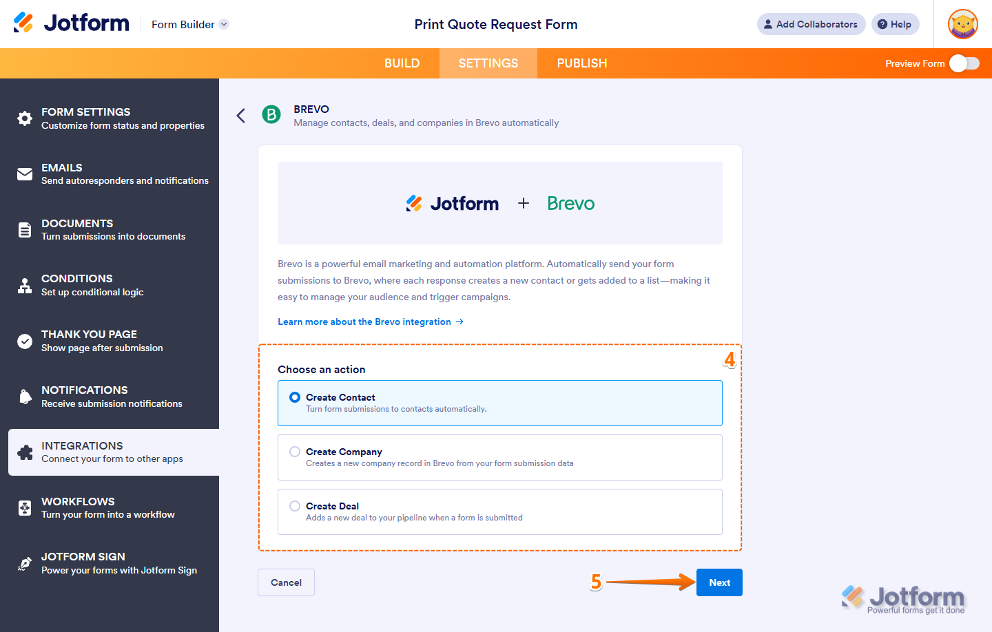Screen dimensions: 992x632
Task: Select the Notifications bell icon
Action: 24,397
